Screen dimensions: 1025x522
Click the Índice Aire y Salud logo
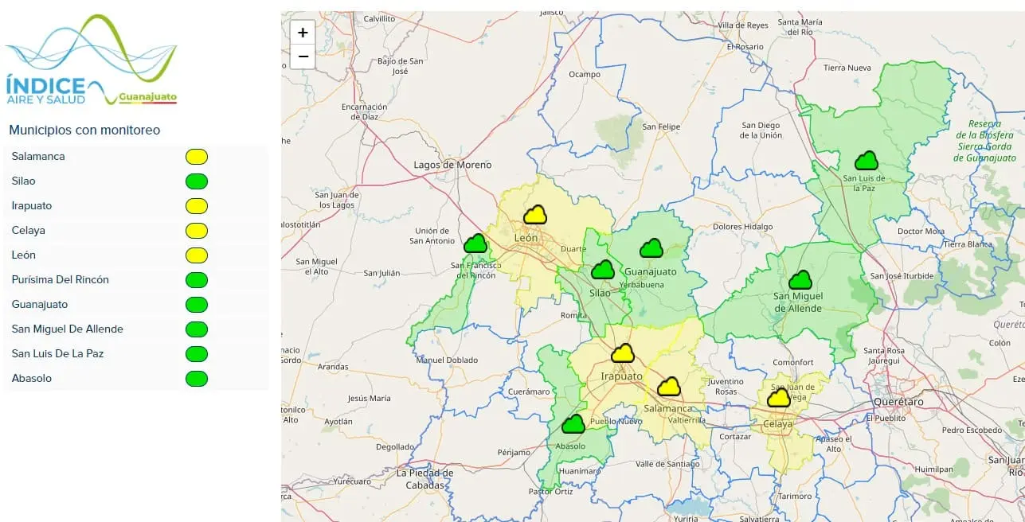tap(91, 60)
